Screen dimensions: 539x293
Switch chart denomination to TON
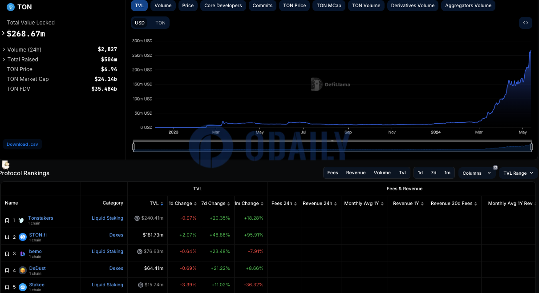pos(160,23)
